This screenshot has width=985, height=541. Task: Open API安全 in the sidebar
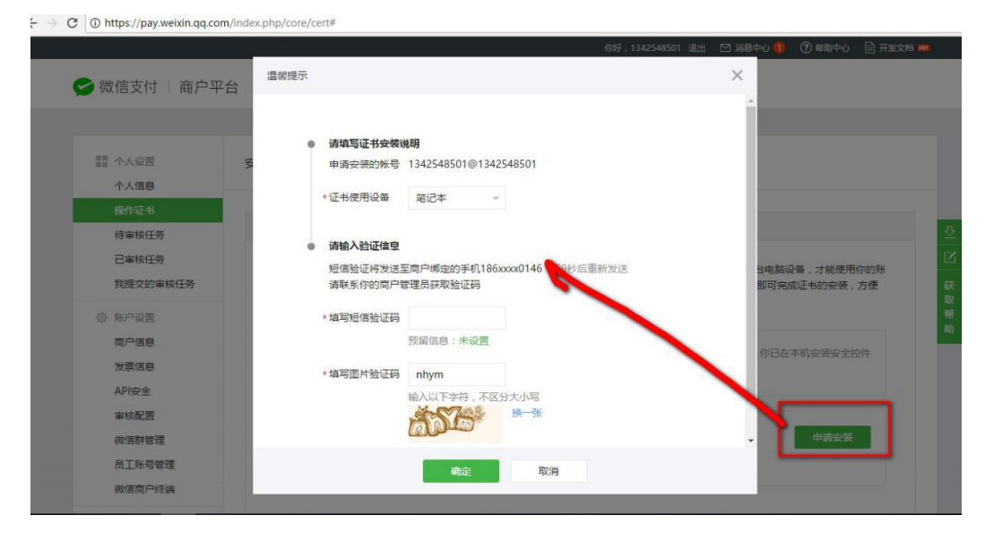pos(133,391)
